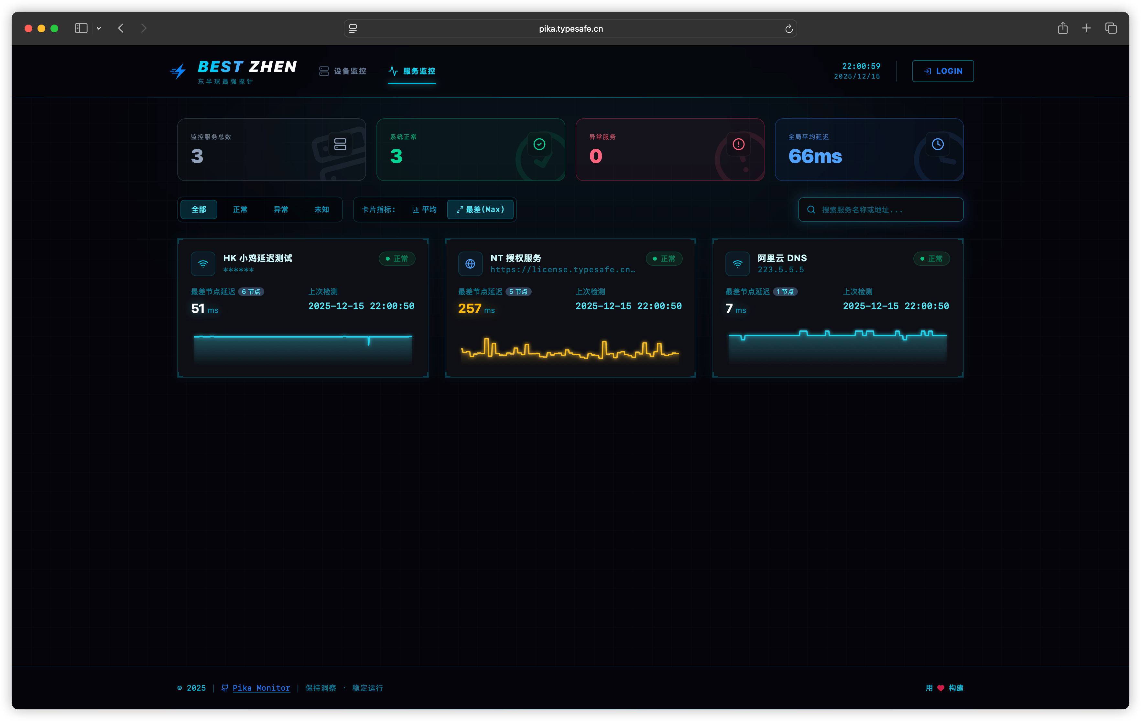Click the globe icon on NT 授权服务 card
This screenshot has height=721, width=1141.
coord(470,264)
